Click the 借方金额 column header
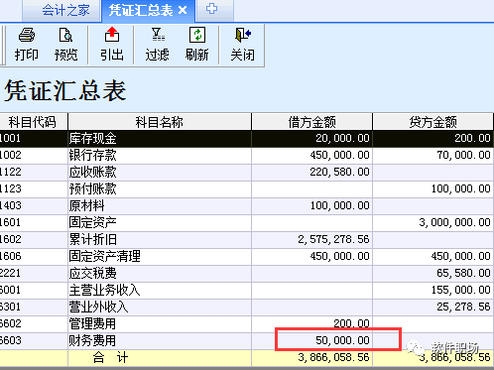This screenshot has height=370, width=494. (311, 122)
